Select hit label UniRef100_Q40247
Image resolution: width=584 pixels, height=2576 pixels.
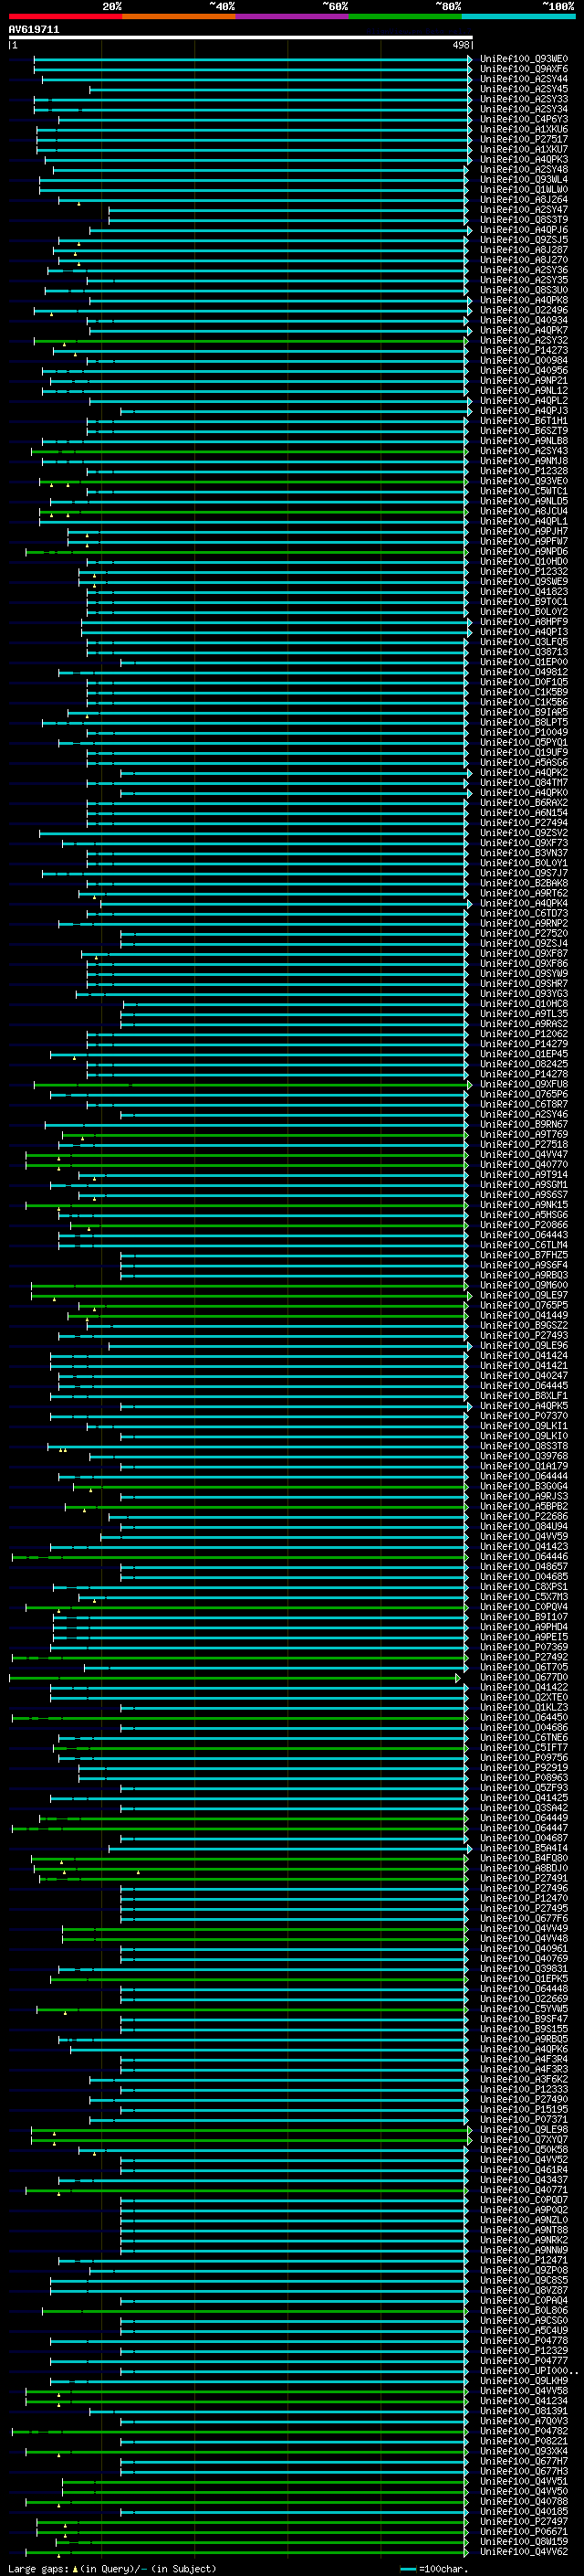524,1375
